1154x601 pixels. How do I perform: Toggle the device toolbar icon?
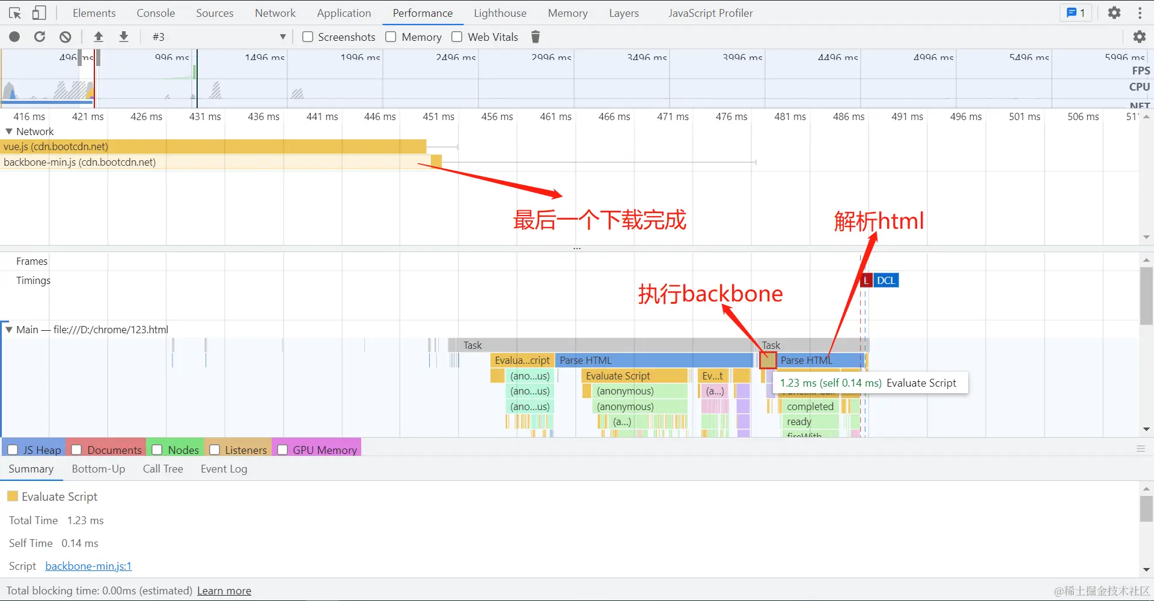38,13
